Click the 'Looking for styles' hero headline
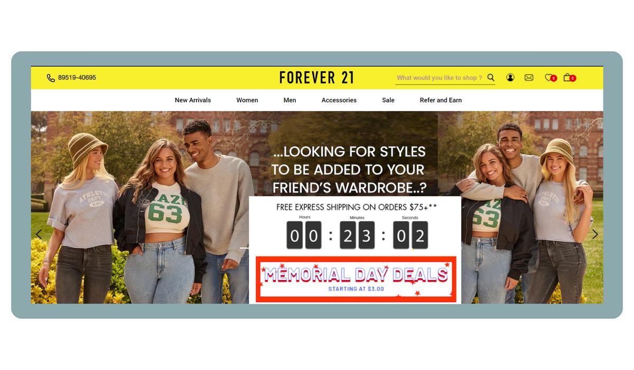The image size is (634, 370). pos(349,170)
